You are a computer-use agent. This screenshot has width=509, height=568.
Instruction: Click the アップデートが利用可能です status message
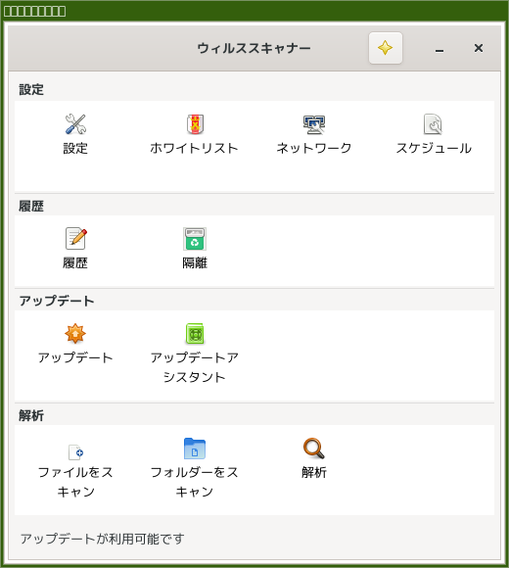[x=102, y=539]
